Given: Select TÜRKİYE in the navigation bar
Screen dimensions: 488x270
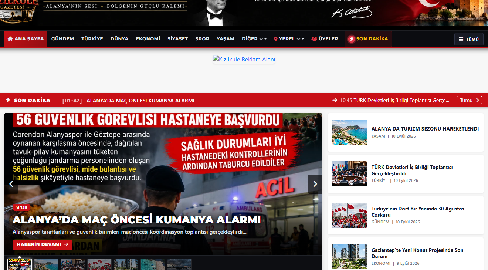Looking at the screenshot, I should (x=92, y=39).
